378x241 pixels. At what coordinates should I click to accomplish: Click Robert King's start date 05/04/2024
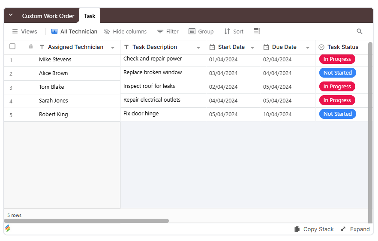coord(233,114)
